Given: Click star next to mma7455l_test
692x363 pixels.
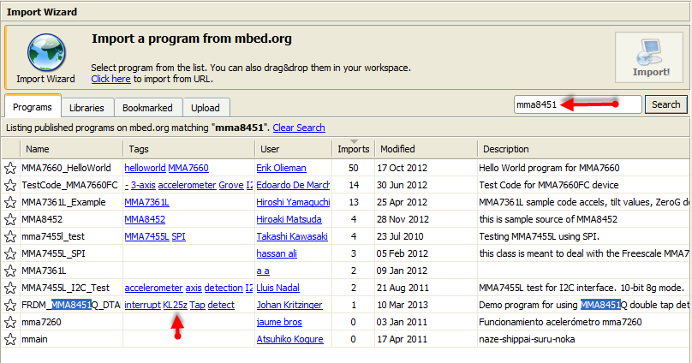Looking at the screenshot, I should click(x=10, y=236).
